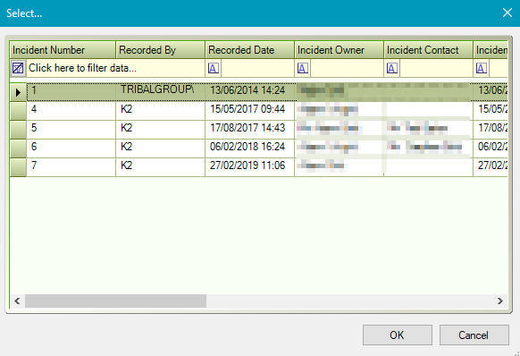
Task: Click in the Recorded Date filter input field
Action: (x=257, y=68)
